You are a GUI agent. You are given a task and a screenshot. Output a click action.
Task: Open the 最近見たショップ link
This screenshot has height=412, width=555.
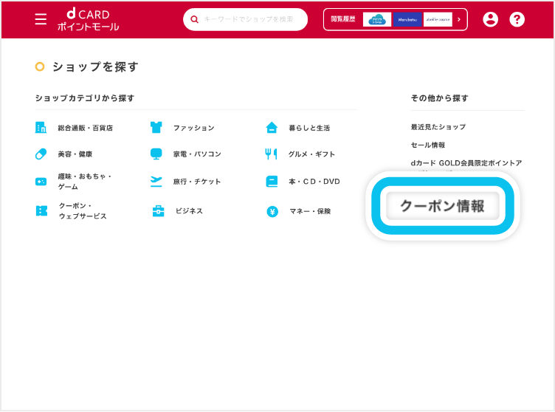438,127
